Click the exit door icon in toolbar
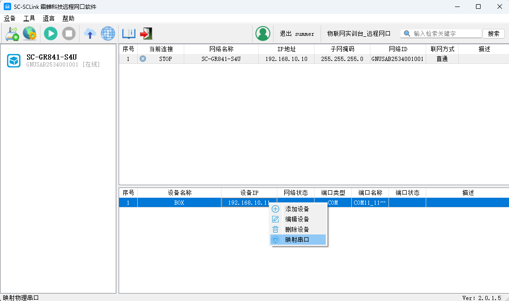Screen dimensions: 509x301 146,33
